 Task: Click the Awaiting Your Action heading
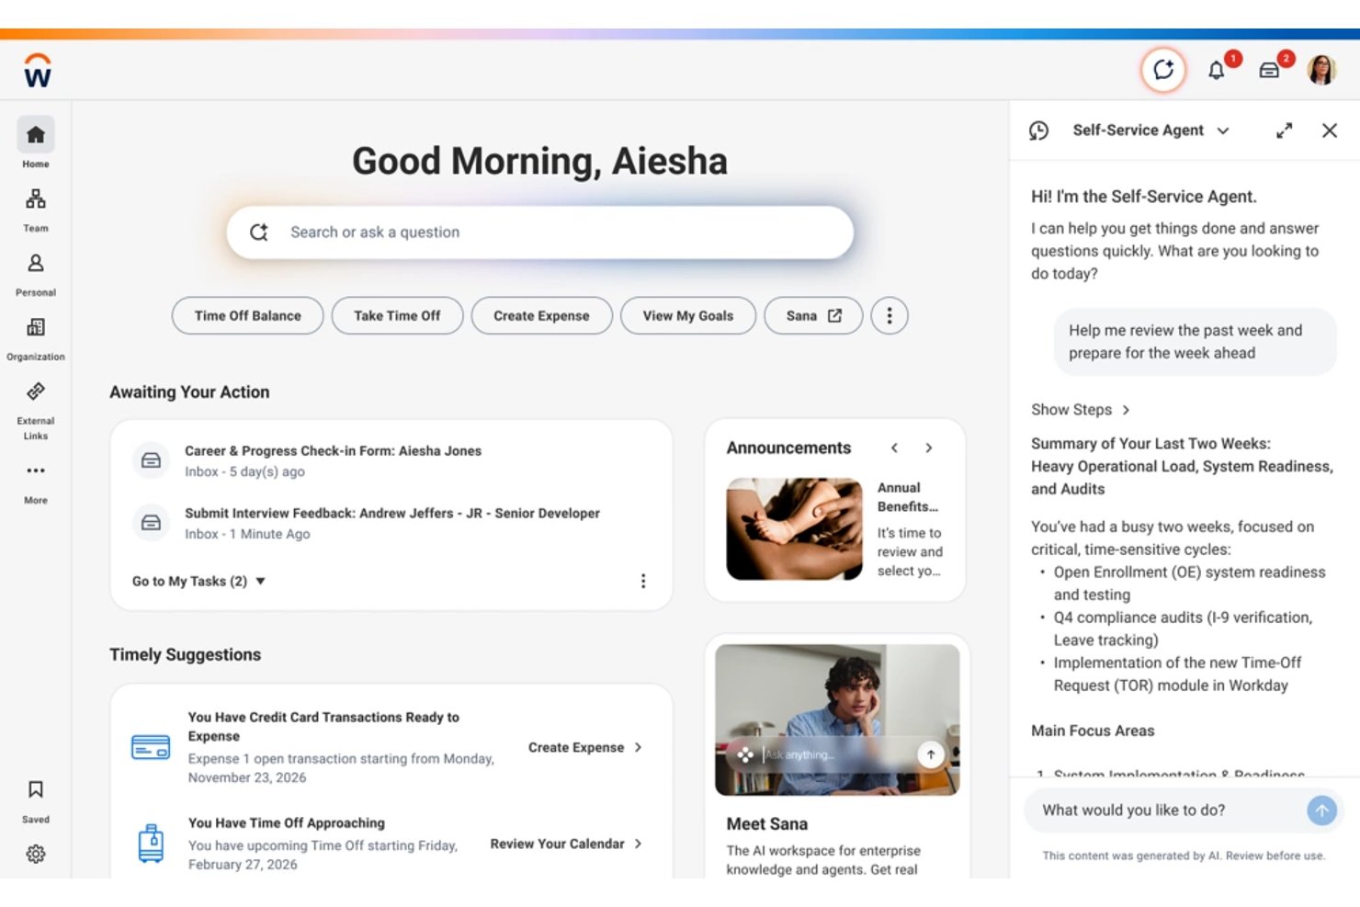point(189,392)
